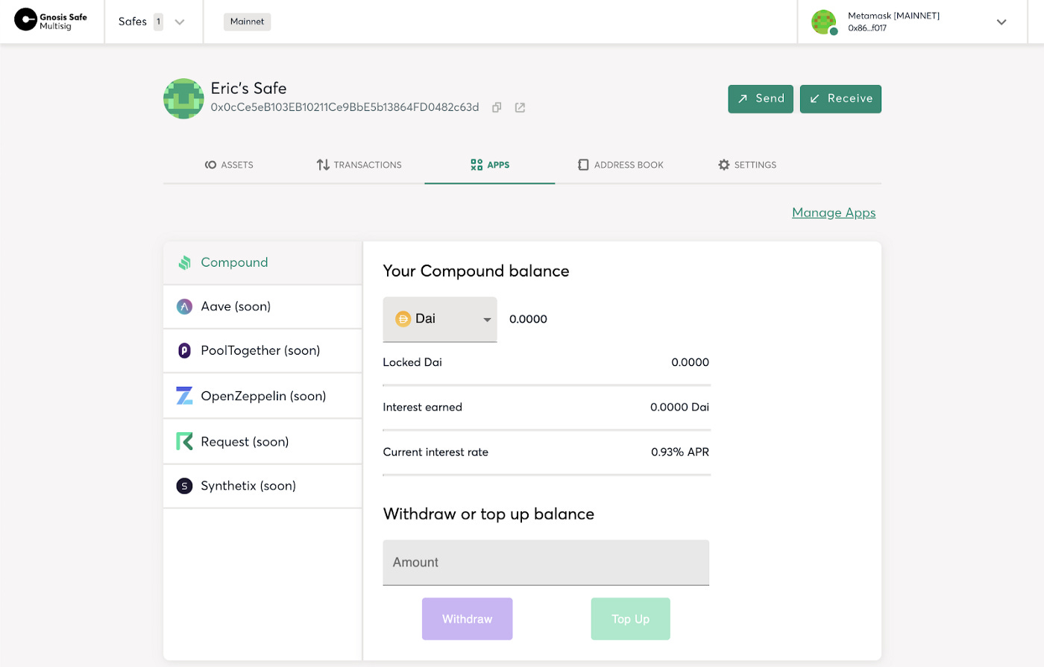The image size is (1044, 667).
Task: Choose the PoolTogether app entry
Action: pyautogui.click(x=262, y=350)
